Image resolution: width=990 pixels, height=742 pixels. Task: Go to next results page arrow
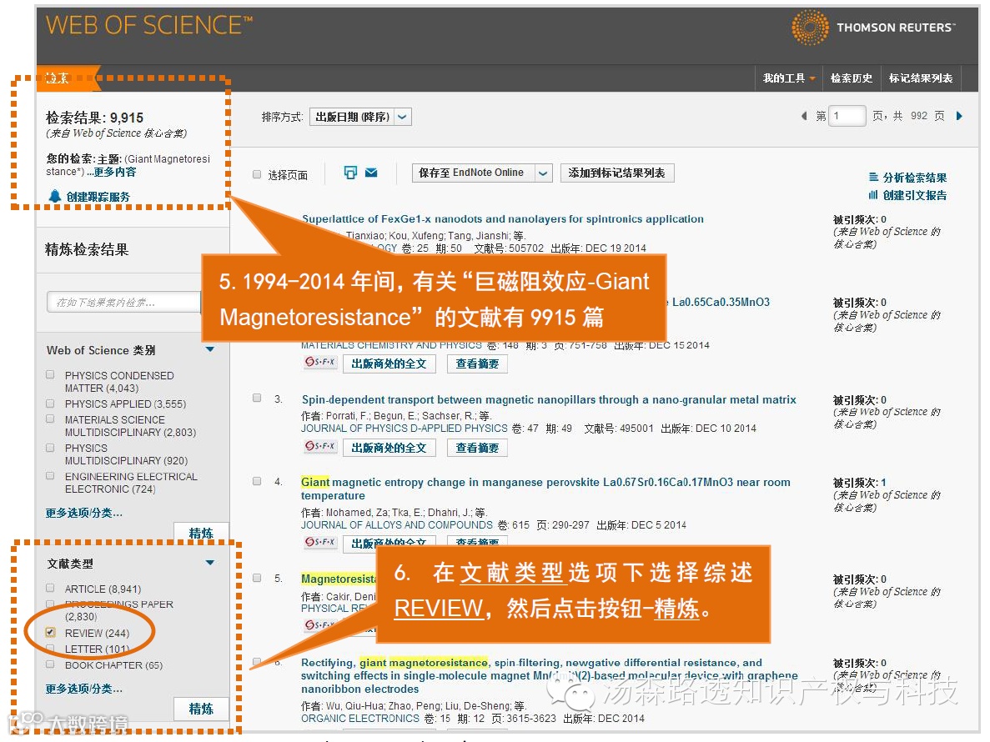(x=960, y=115)
